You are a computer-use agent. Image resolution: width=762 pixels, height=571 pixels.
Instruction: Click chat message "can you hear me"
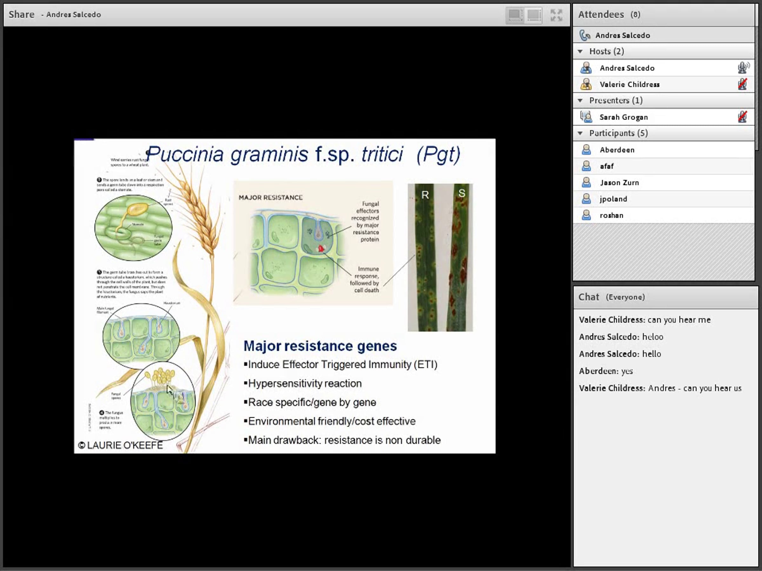679,320
